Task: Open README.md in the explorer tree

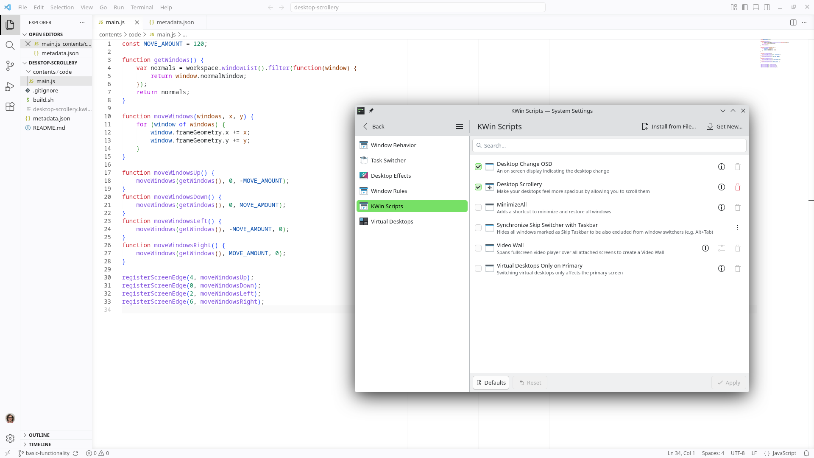Action: pyautogui.click(x=56, y=128)
